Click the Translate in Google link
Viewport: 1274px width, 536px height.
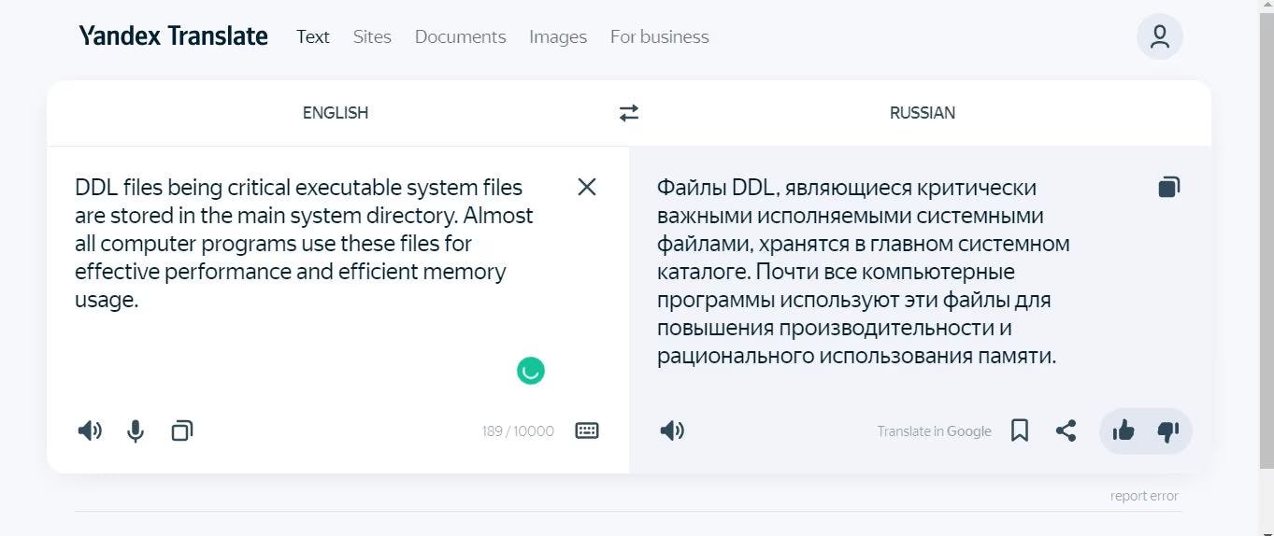tap(934, 431)
